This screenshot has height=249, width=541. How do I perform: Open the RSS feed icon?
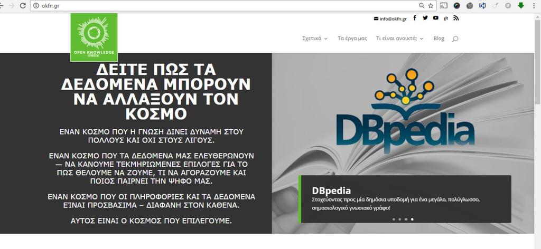456,18
